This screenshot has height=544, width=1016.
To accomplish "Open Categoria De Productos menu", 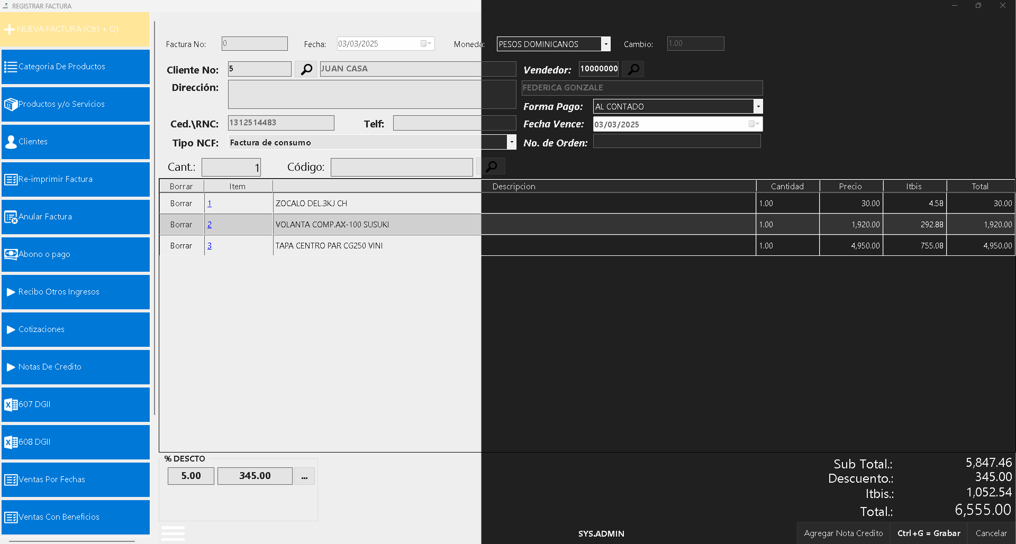I will coord(76,67).
